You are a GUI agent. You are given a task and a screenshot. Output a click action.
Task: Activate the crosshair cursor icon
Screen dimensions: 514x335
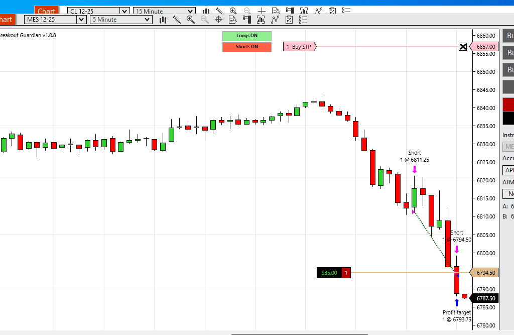pos(219,20)
